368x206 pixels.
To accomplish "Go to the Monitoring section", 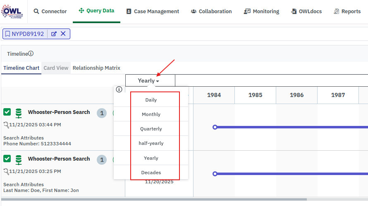I will [x=261, y=12].
